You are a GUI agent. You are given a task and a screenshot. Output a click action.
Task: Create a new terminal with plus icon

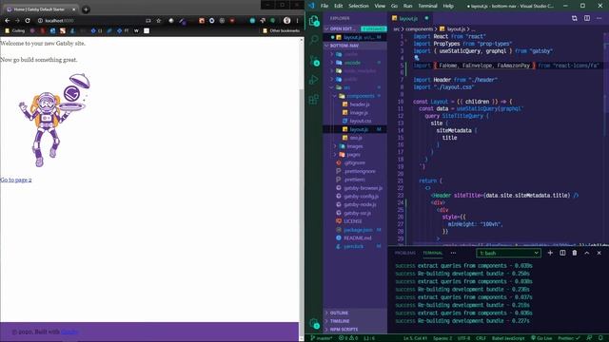(550, 253)
